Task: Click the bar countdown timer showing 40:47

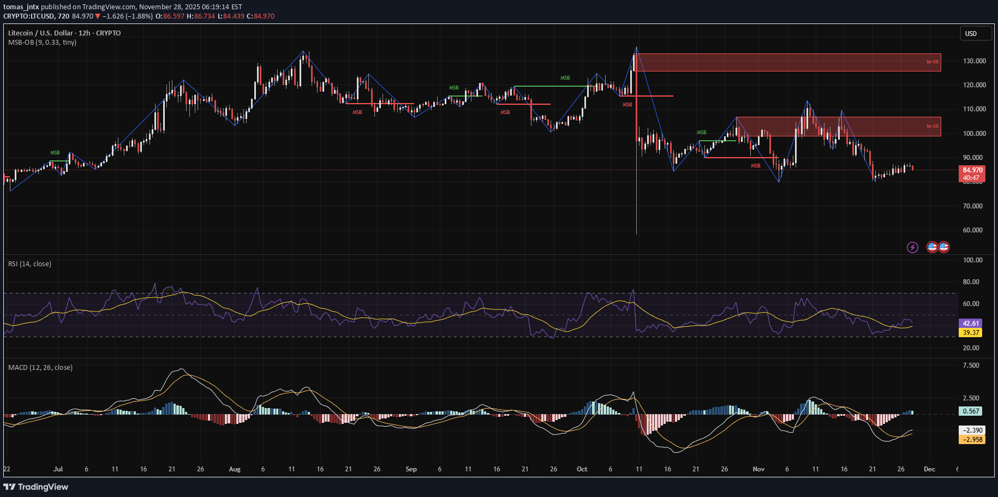Action: click(x=971, y=178)
